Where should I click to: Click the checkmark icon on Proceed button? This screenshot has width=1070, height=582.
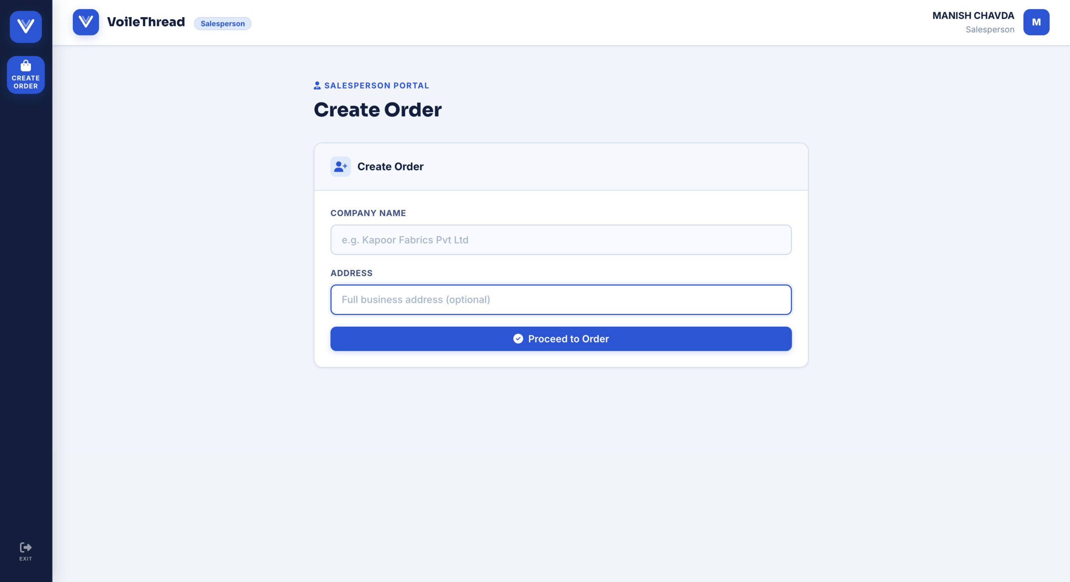(518, 339)
